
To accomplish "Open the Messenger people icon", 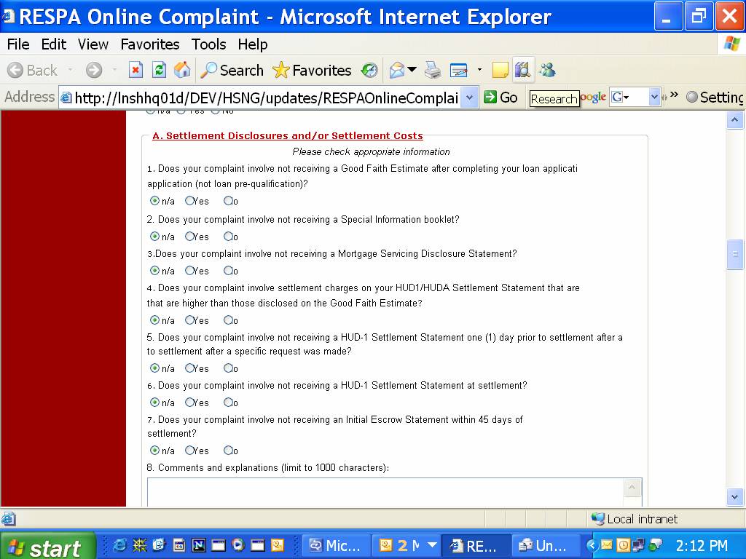I will tap(548, 71).
